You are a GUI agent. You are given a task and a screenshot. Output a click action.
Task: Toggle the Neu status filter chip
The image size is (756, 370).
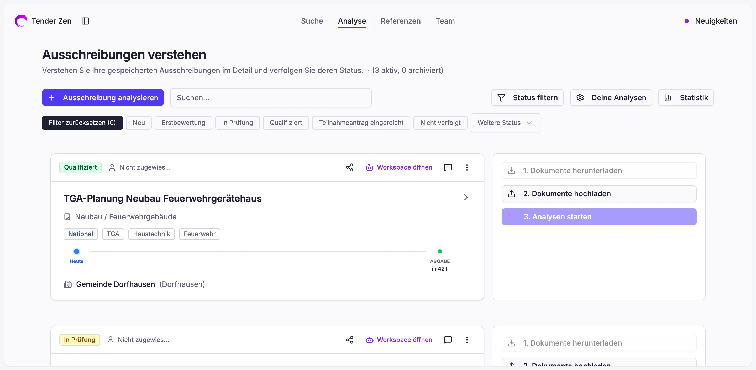point(139,123)
